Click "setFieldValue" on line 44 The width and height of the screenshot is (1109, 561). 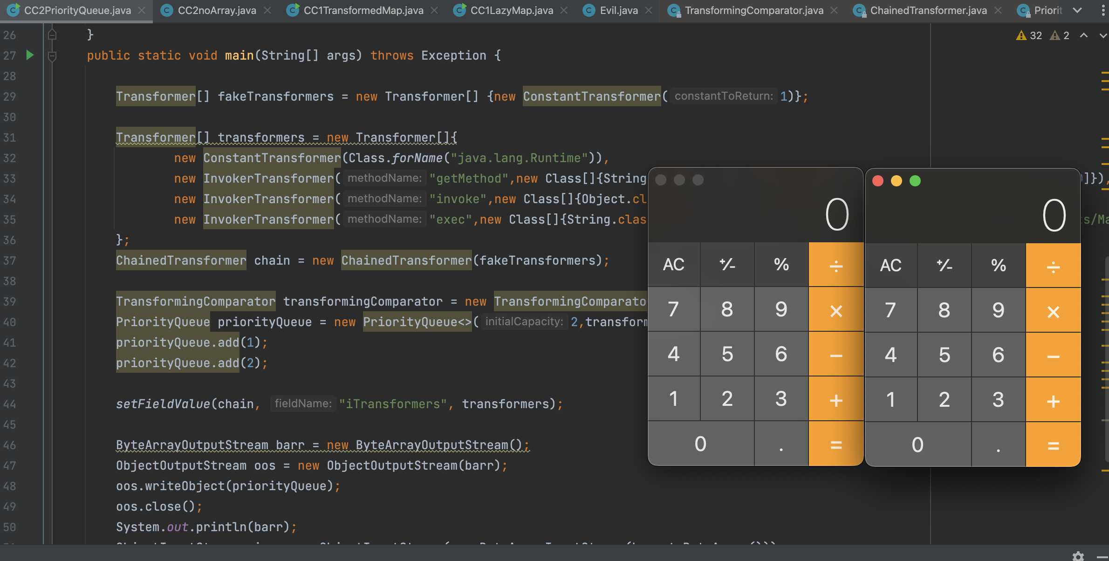click(x=163, y=404)
